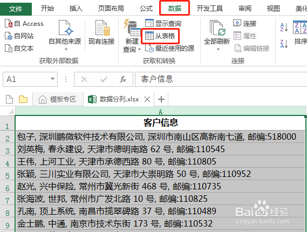307x232 pixels.
Task: Open 连接 connections dialog
Action: (245, 24)
